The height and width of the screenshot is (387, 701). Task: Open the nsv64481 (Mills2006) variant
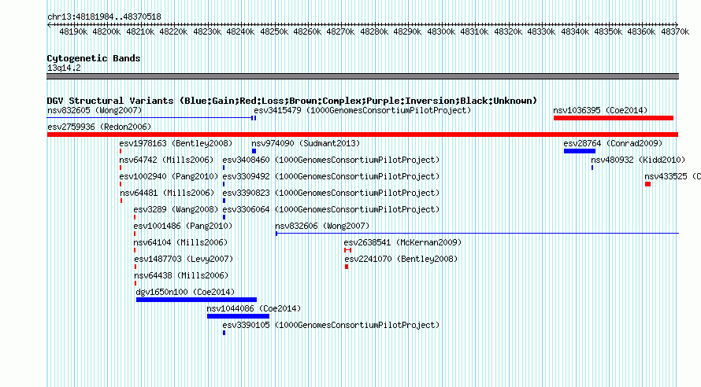pos(167,193)
